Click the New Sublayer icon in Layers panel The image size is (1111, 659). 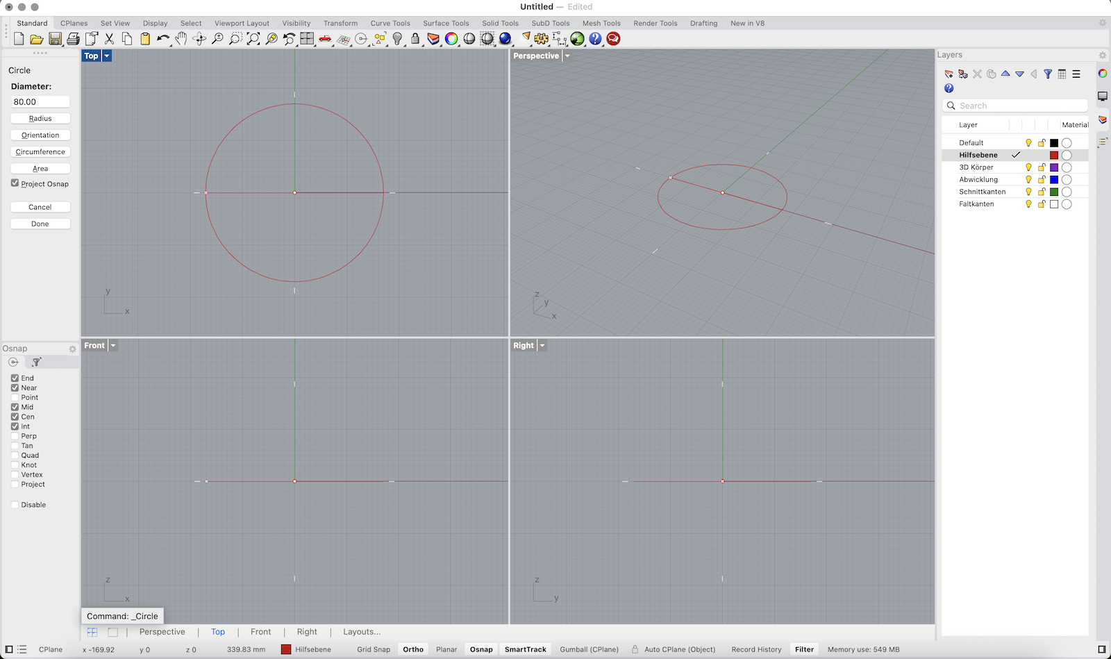pos(962,74)
